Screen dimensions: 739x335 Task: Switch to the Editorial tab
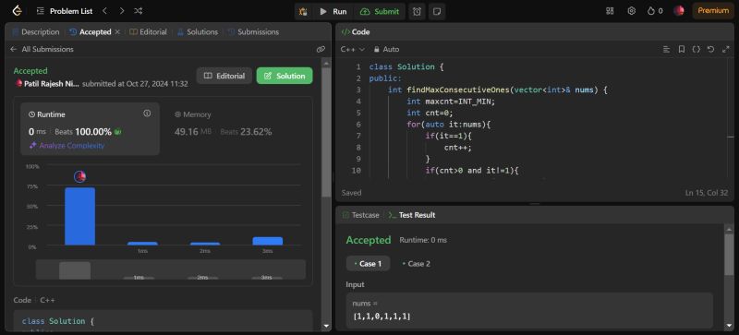(x=148, y=32)
